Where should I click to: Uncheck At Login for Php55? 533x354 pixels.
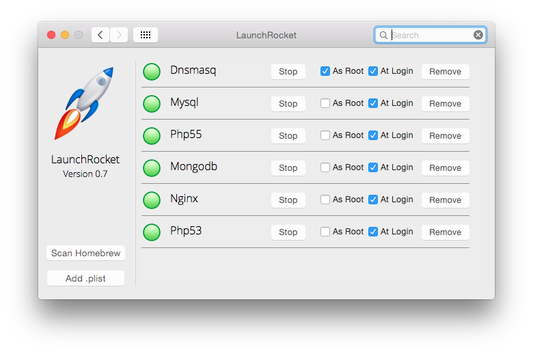(373, 135)
